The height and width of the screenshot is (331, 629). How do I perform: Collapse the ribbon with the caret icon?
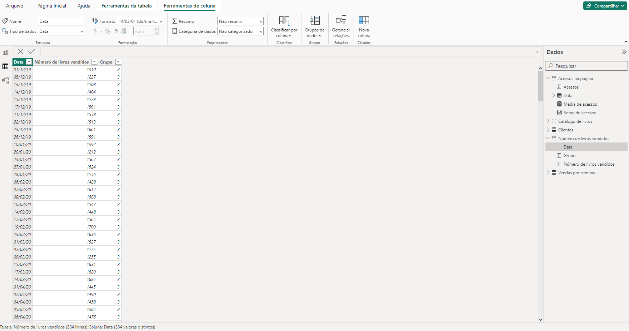pyautogui.click(x=626, y=42)
